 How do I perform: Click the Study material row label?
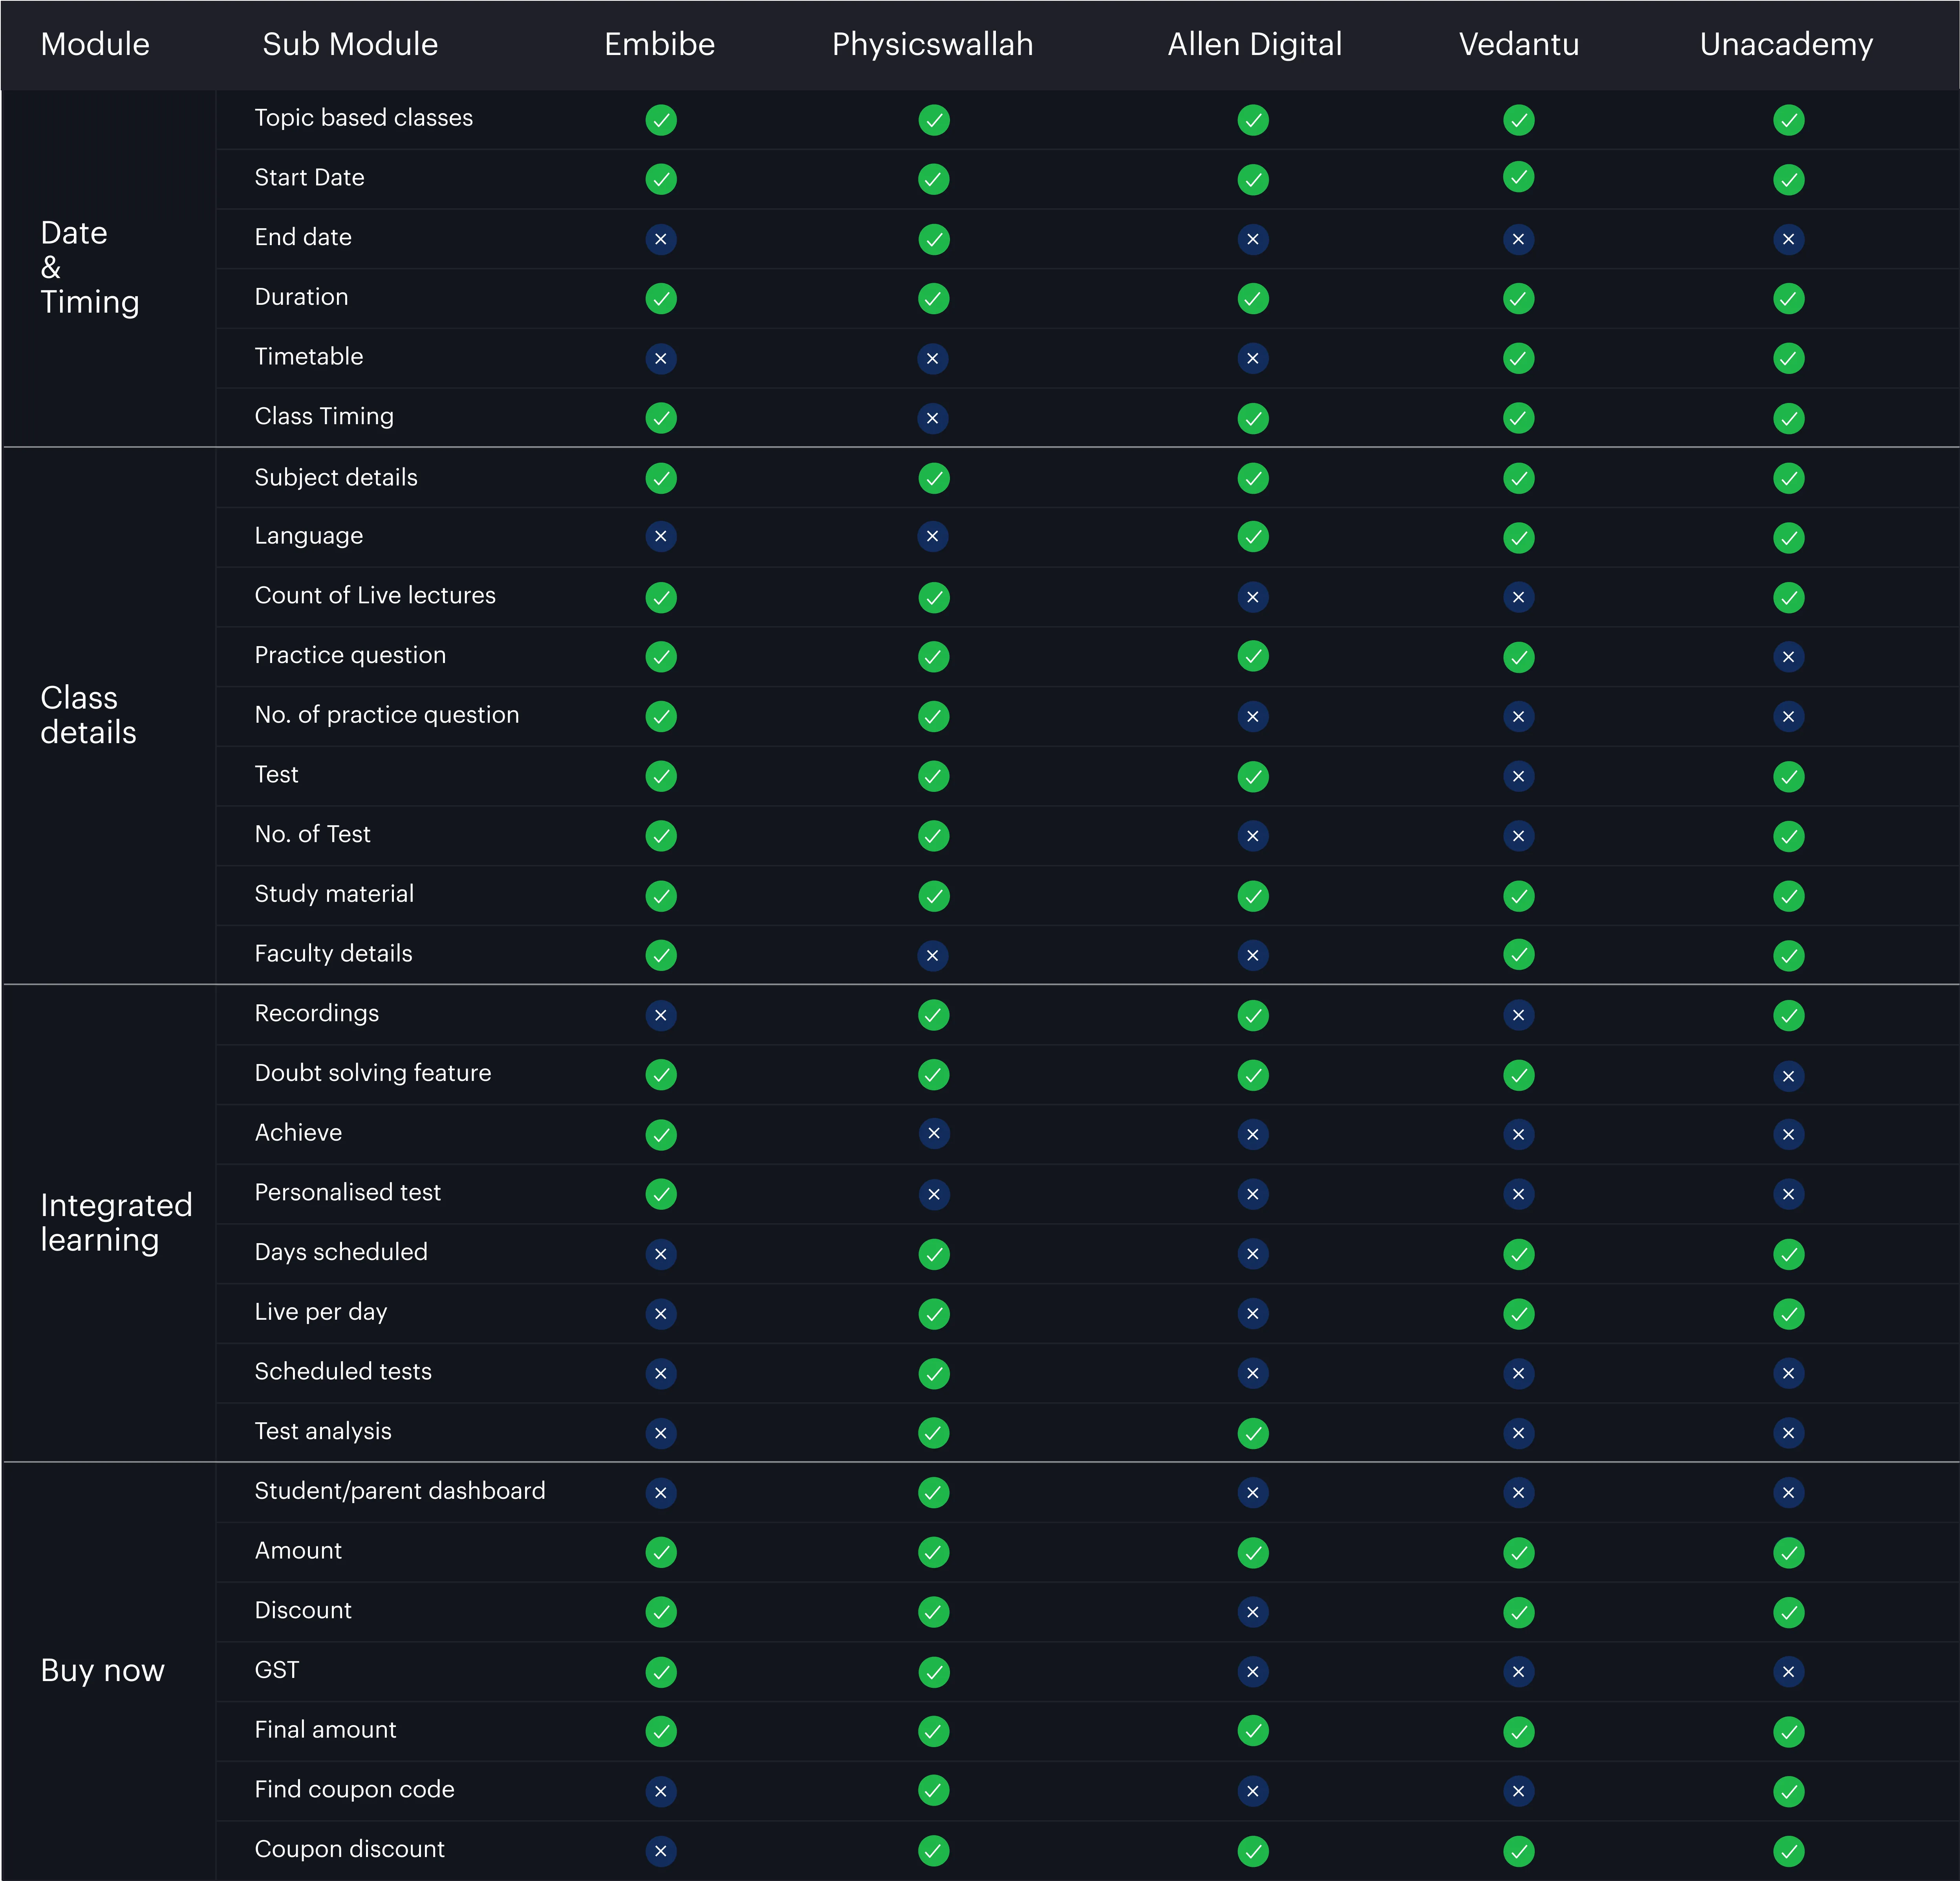334,894
